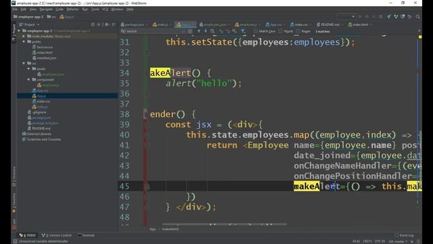Viewport: 433px width, 244px height.
Task: Click the Search Everywhere magnifier icon
Action: [418, 17]
